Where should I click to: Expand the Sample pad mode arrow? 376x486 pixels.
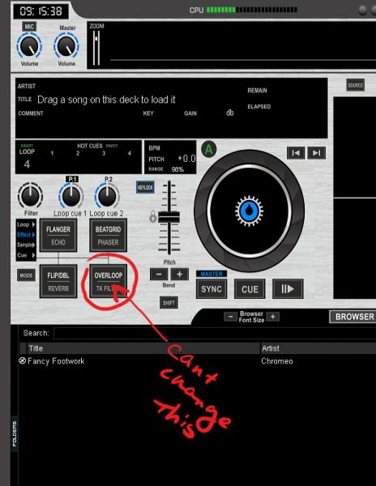click(33, 245)
